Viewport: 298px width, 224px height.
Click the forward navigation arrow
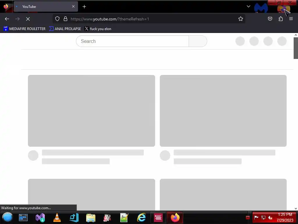tap(17, 19)
